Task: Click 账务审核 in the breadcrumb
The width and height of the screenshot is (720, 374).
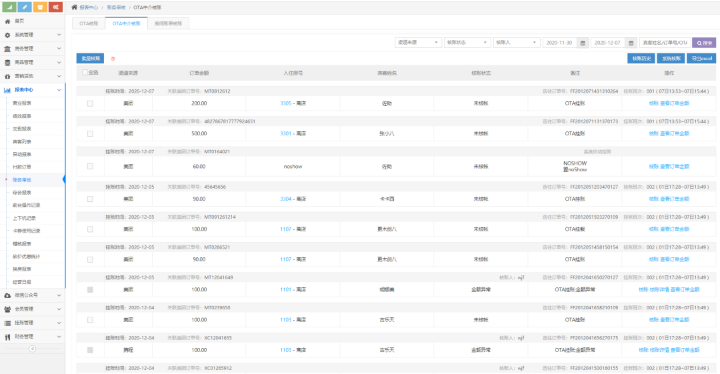Action: point(116,8)
